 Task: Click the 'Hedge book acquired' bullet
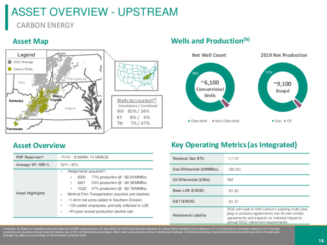tap(87, 171)
